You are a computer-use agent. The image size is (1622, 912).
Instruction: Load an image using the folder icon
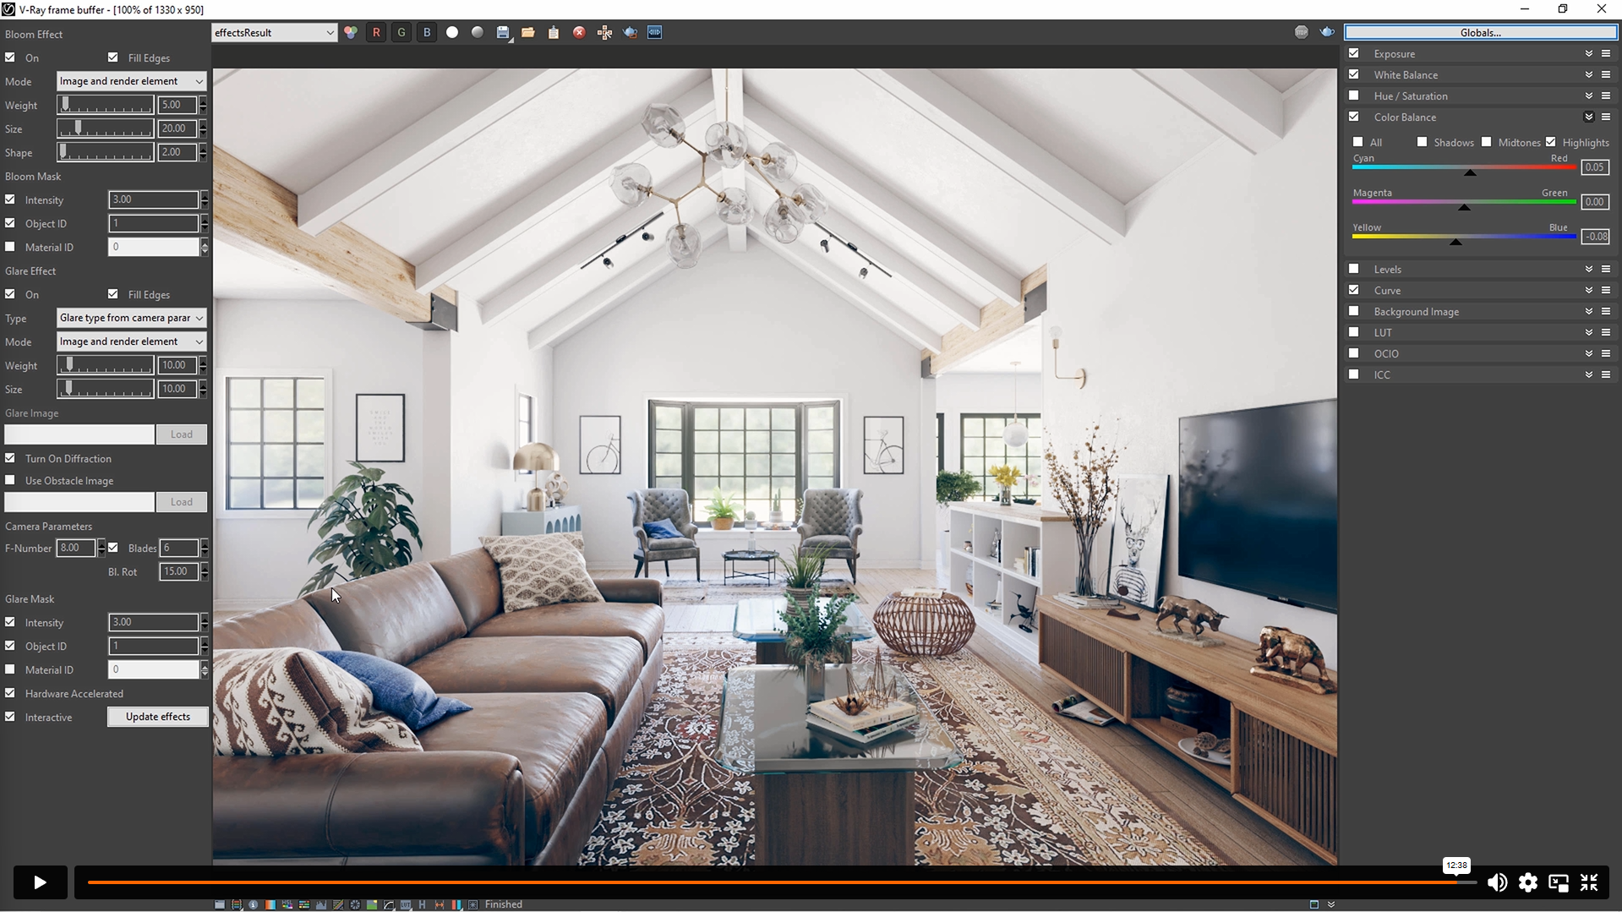click(528, 32)
